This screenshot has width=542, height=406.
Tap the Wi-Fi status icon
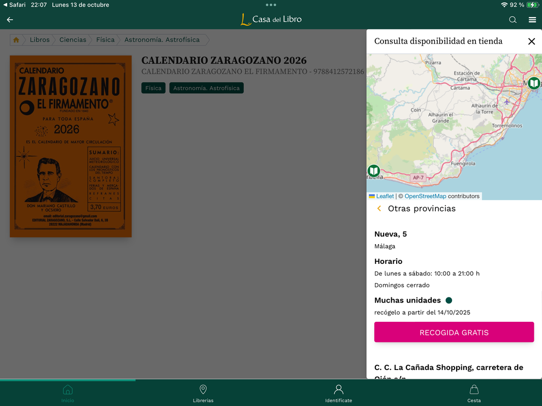tap(504, 5)
